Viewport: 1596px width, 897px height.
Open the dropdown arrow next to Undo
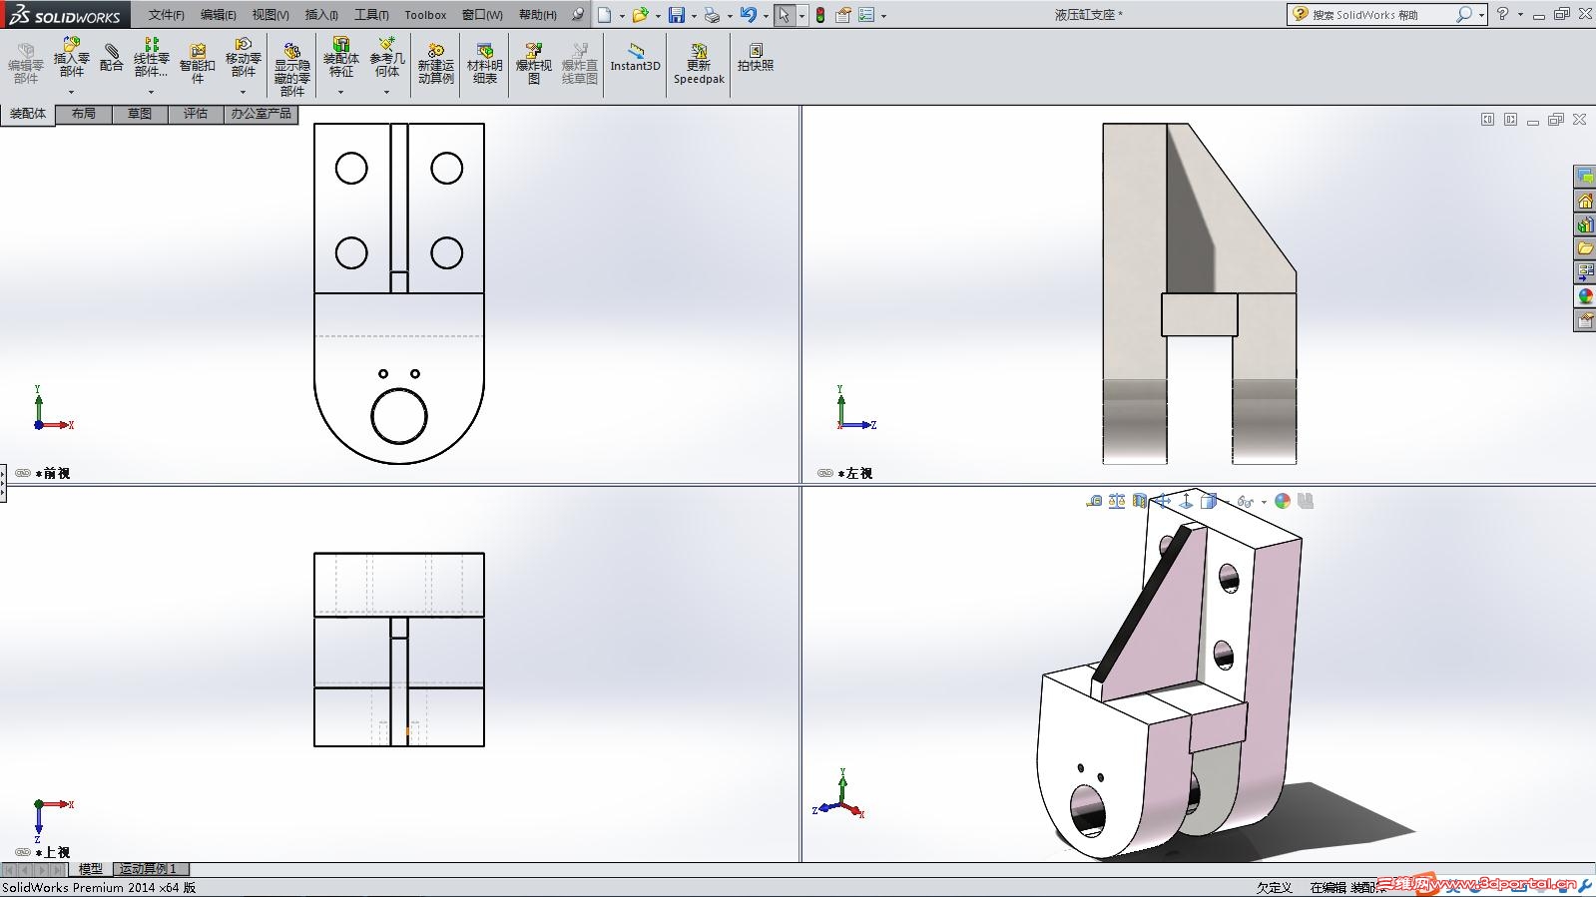click(x=766, y=16)
